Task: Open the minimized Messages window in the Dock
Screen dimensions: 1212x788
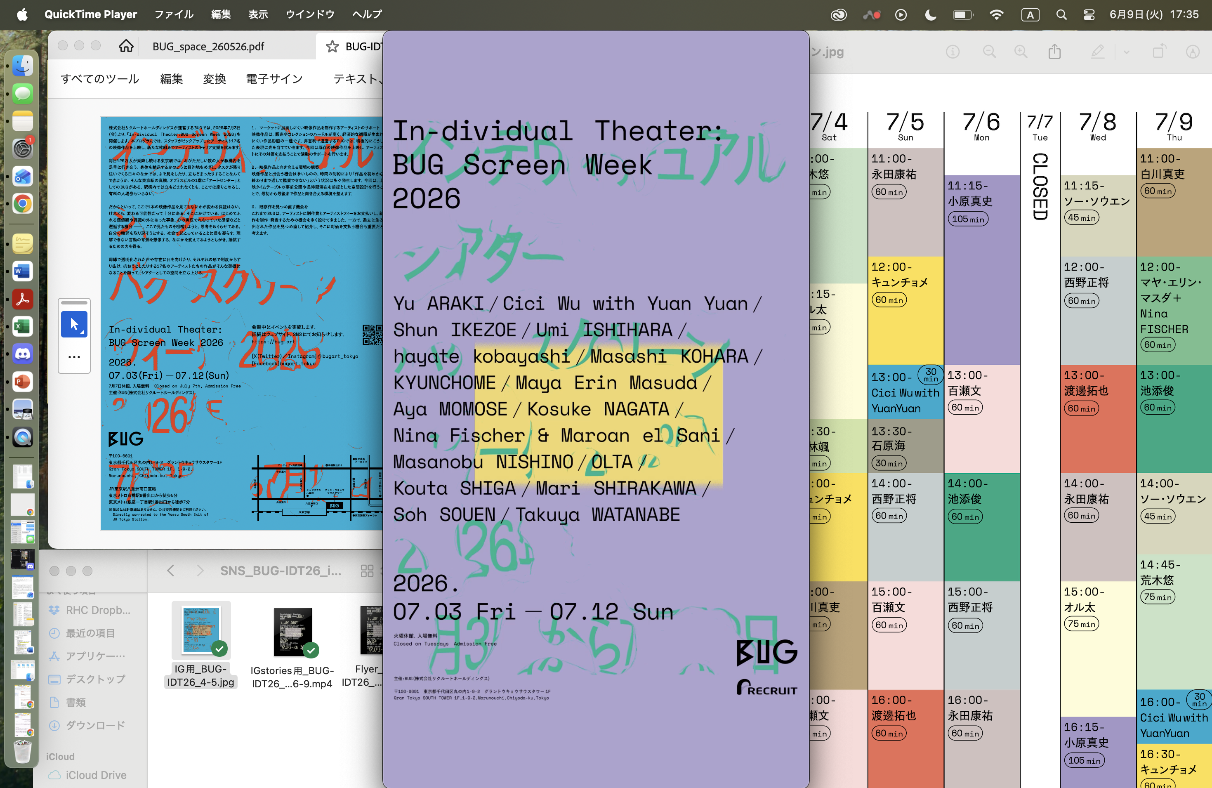Action: click(x=22, y=531)
